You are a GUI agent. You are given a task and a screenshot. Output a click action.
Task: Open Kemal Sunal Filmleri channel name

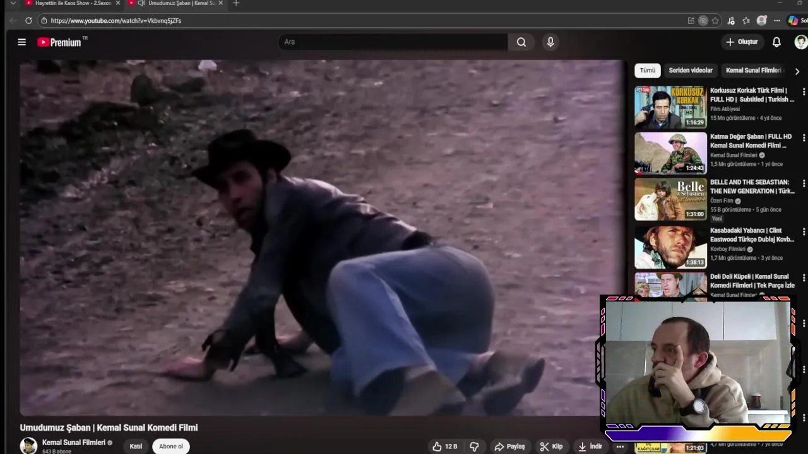click(73, 443)
